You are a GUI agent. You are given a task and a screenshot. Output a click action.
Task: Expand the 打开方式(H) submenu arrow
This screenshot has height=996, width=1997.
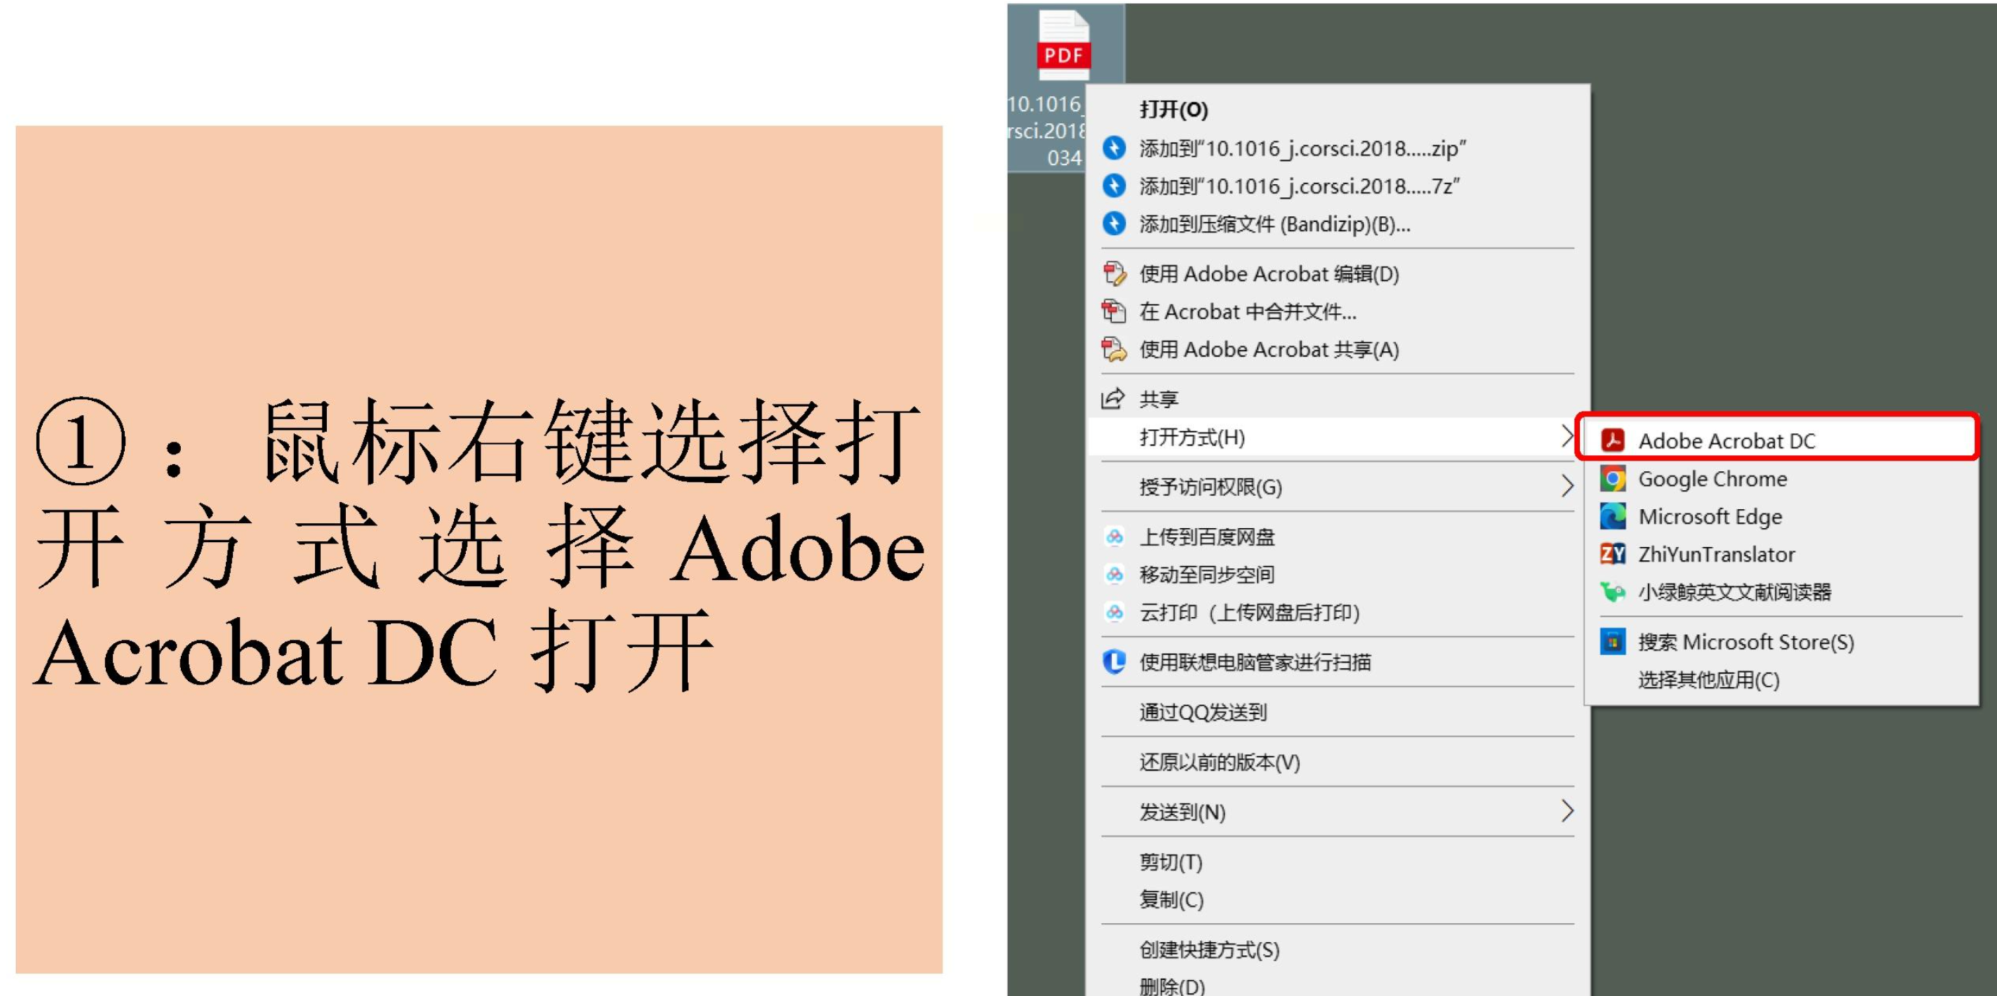click(x=1567, y=437)
